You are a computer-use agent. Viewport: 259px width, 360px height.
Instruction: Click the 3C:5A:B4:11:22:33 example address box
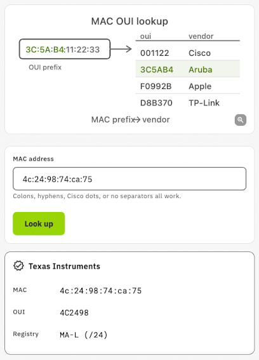(65, 49)
